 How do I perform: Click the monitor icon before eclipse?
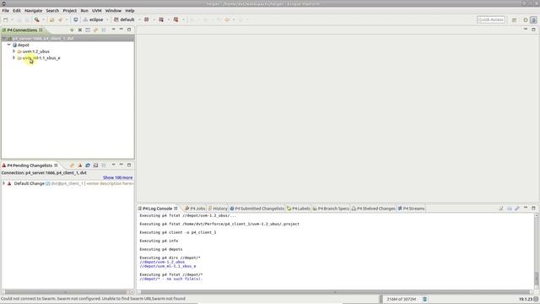tap(76, 19)
